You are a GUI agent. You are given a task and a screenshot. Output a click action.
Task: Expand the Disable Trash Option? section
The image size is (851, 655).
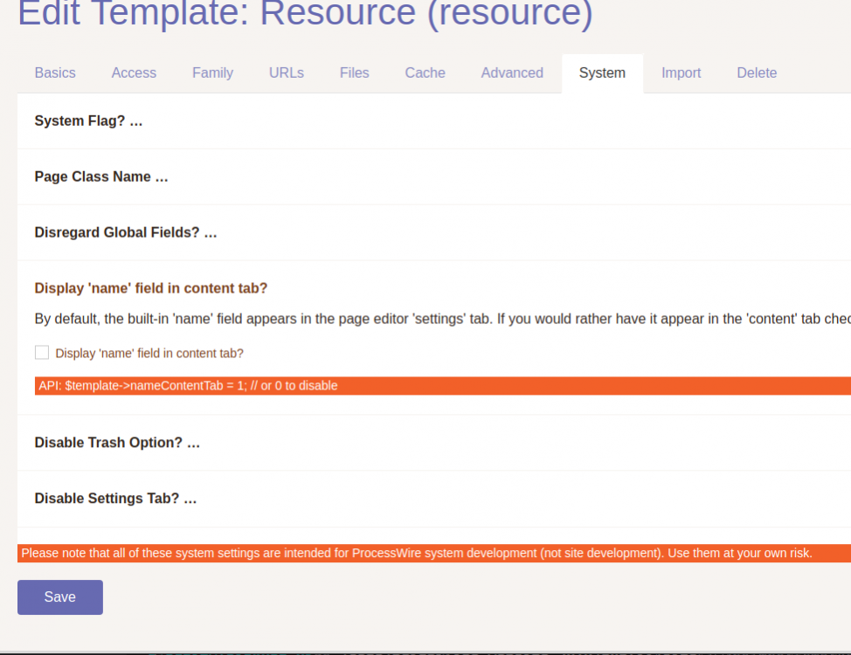117,443
